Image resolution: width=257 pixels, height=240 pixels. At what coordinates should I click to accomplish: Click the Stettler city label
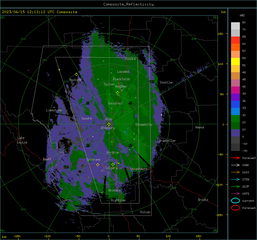pos(166,82)
